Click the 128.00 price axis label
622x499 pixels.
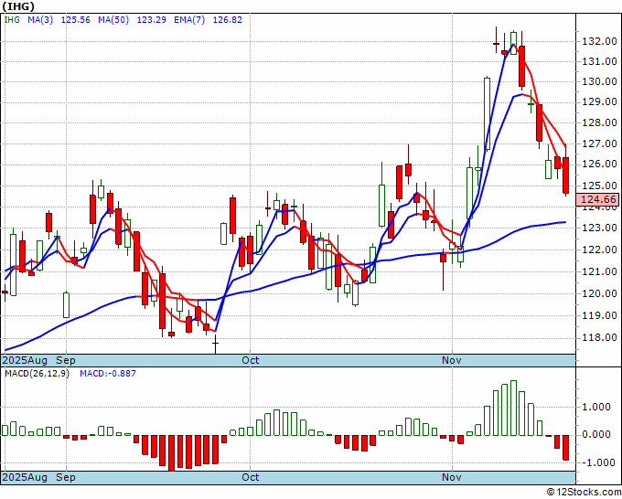[599, 122]
